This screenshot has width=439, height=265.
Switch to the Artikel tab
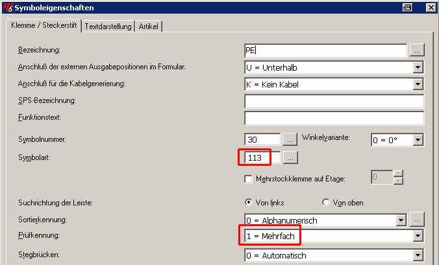click(x=149, y=27)
